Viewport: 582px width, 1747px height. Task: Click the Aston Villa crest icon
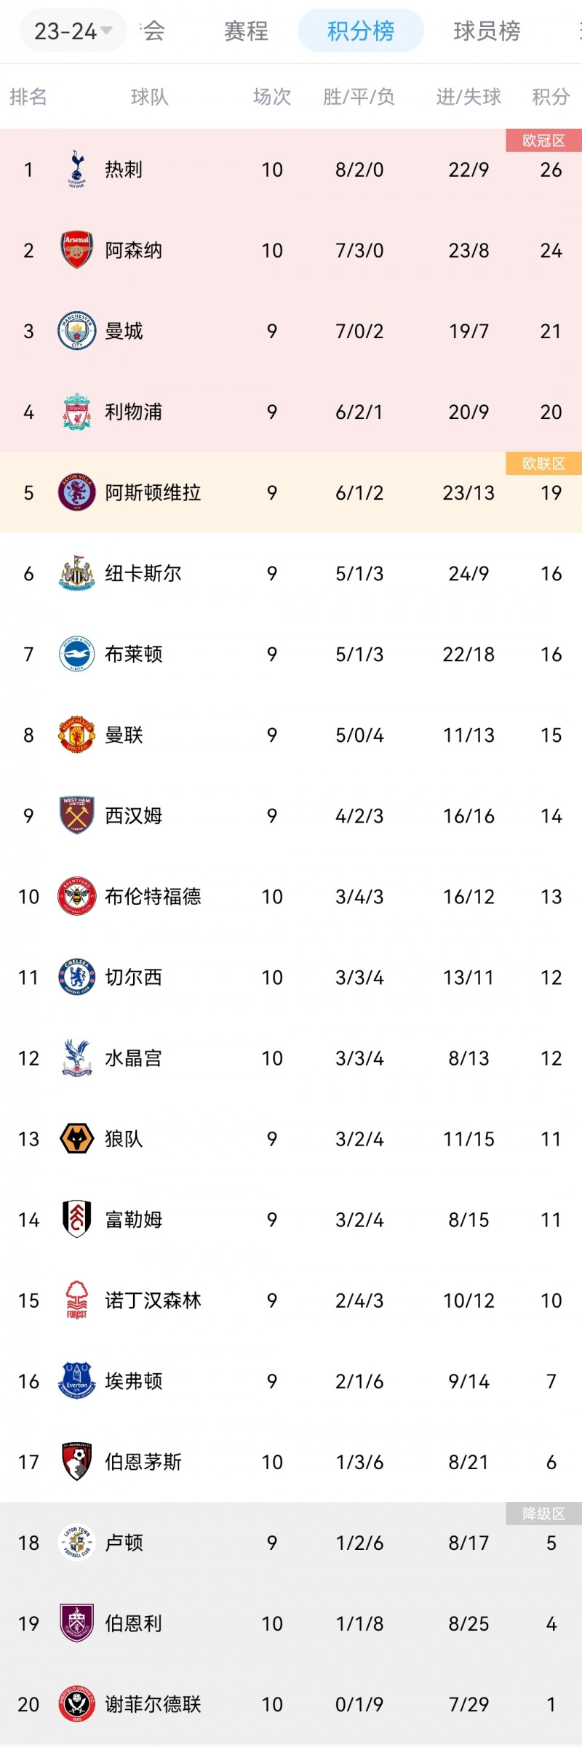pos(76,492)
